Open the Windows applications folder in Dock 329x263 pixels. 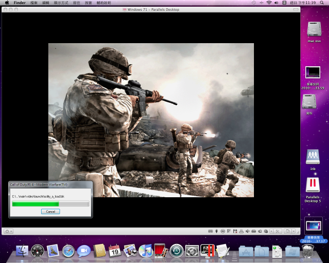[x=293, y=251]
